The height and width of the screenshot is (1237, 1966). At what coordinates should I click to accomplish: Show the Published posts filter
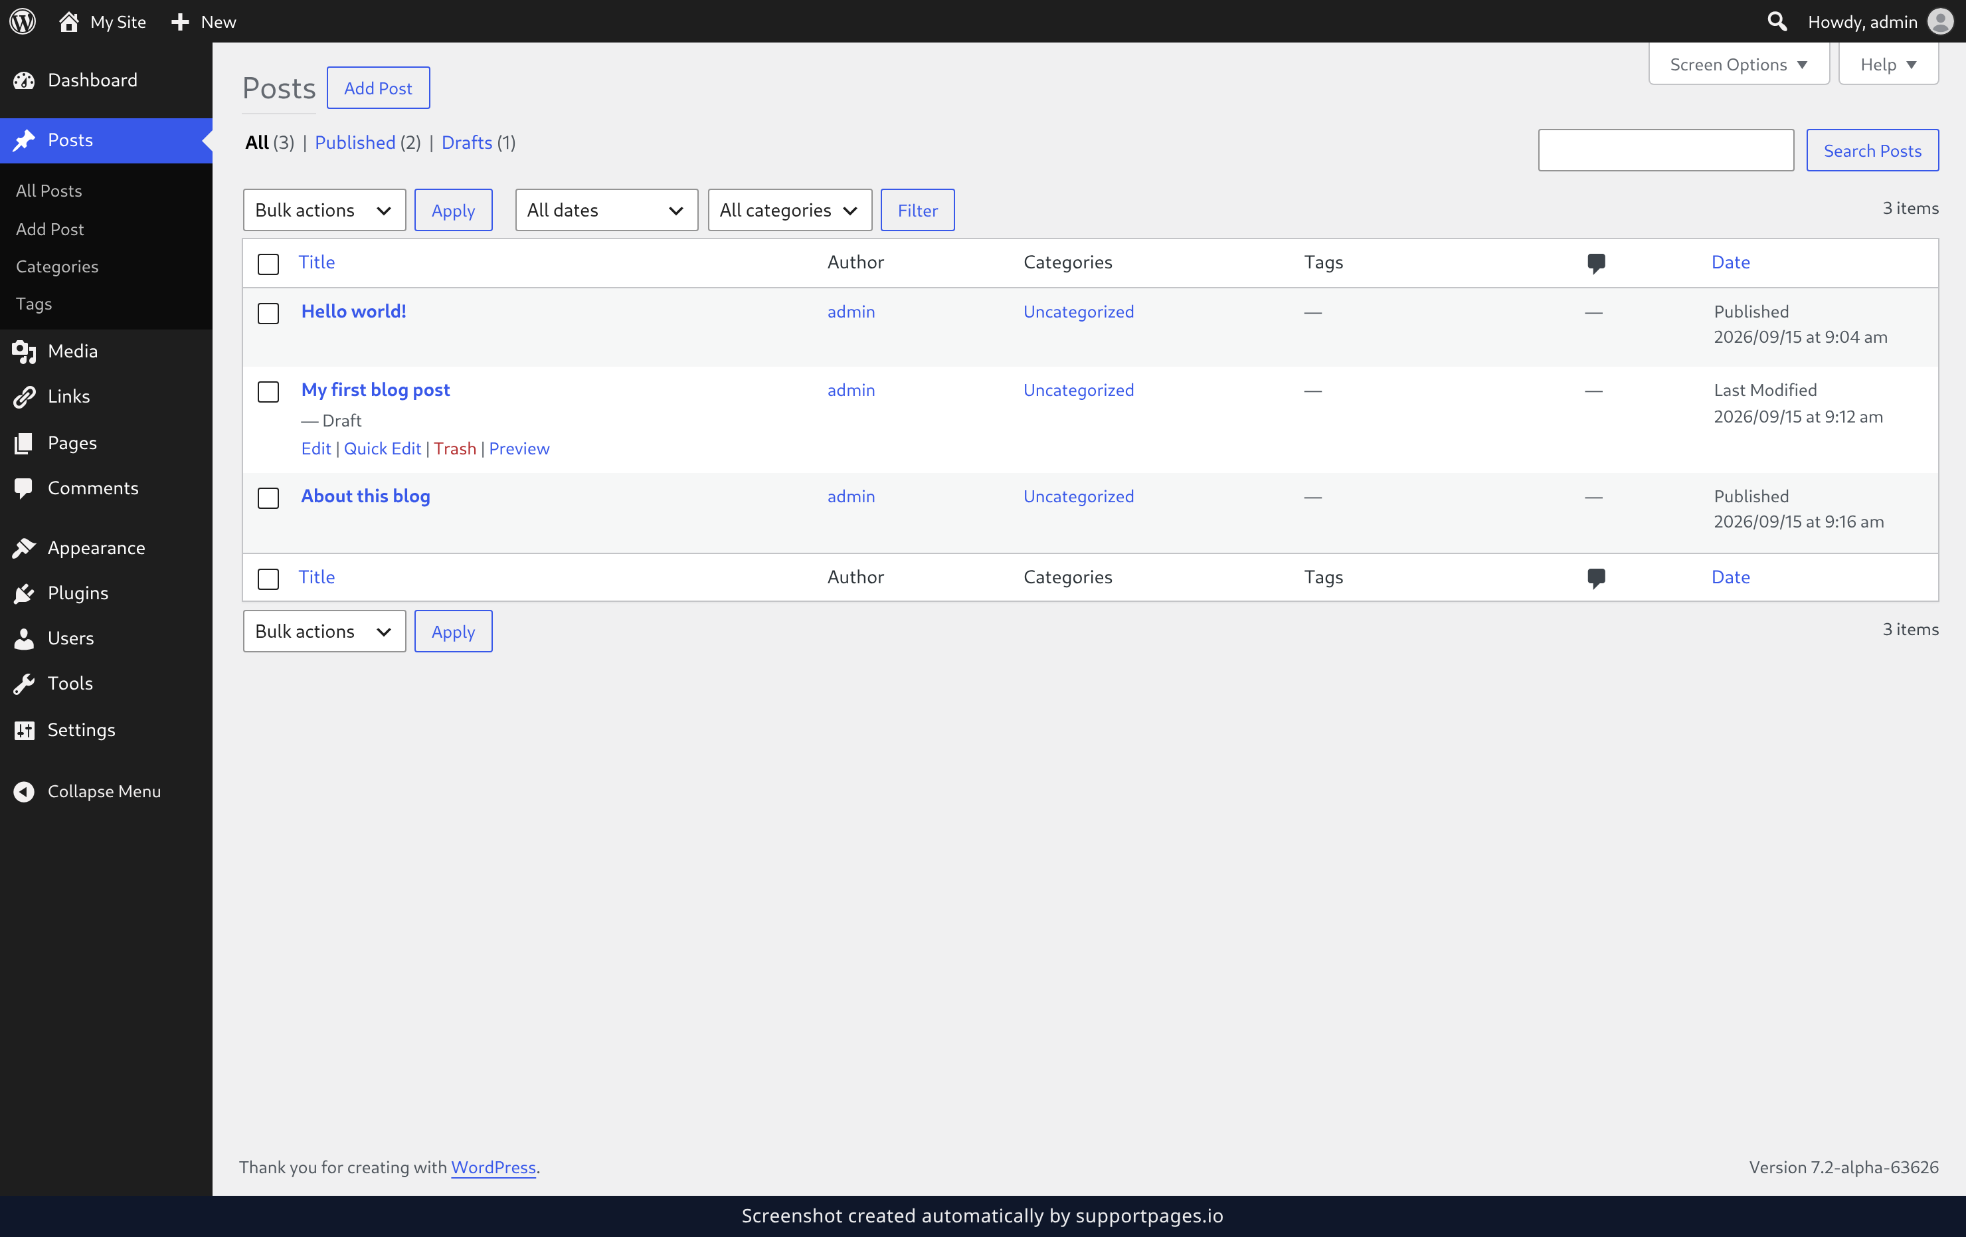pos(355,142)
